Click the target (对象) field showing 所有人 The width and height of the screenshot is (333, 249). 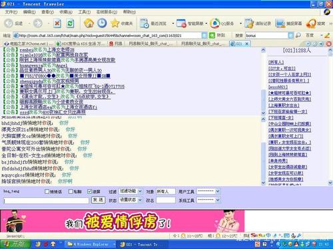[x=166, y=191]
